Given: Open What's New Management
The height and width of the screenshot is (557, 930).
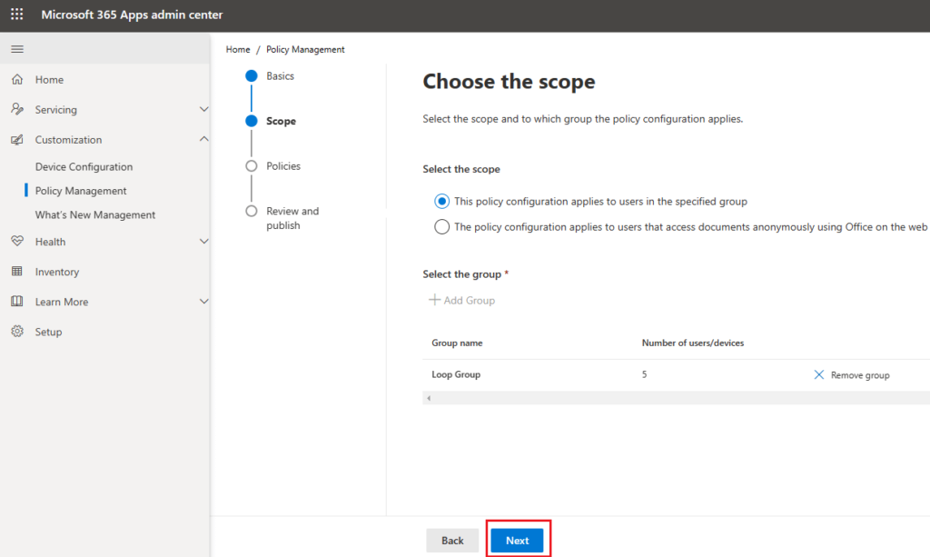Looking at the screenshot, I should (x=94, y=214).
